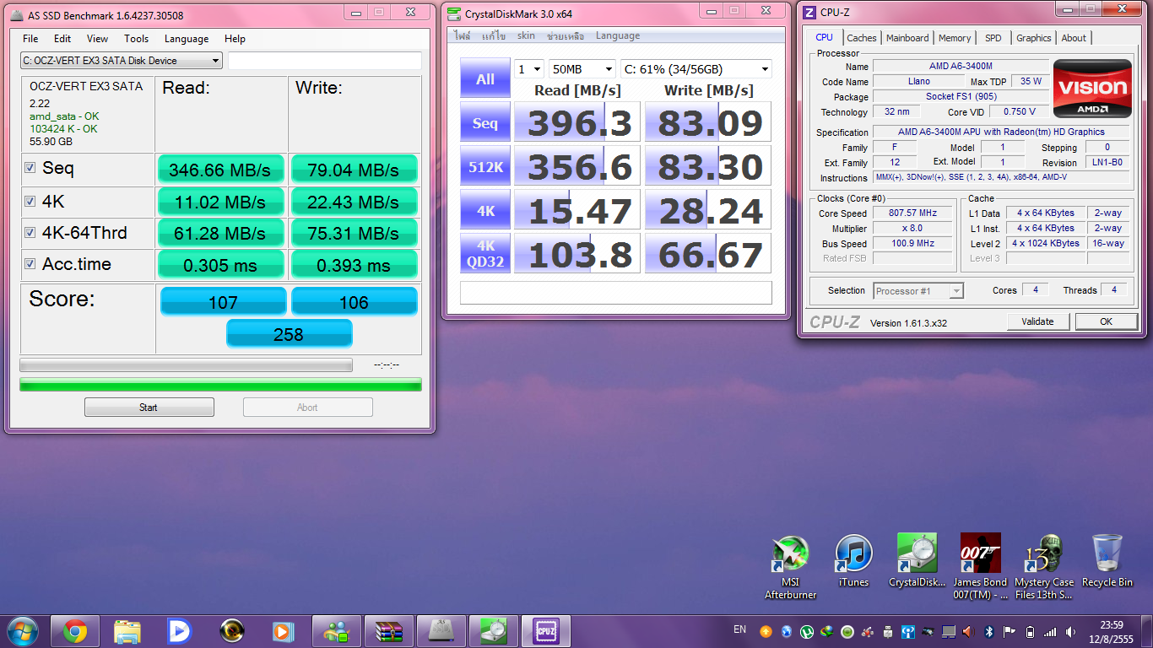Viewport: 1153px width, 648px height.
Task: Open the File menu in AS SSD Benchmark
Action: point(30,39)
